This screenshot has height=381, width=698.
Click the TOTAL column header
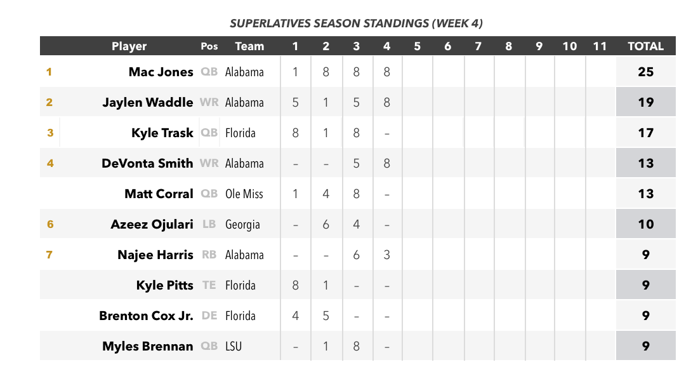click(645, 46)
